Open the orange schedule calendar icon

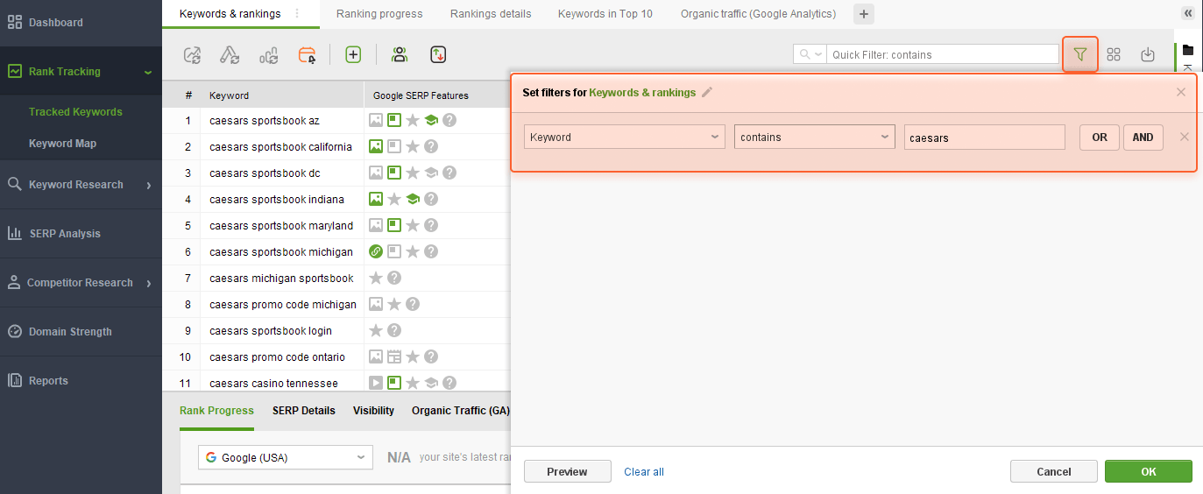tap(307, 55)
